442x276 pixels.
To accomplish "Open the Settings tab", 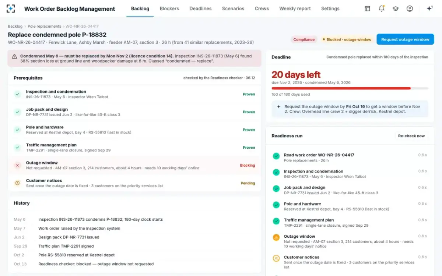I will [330, 8].
